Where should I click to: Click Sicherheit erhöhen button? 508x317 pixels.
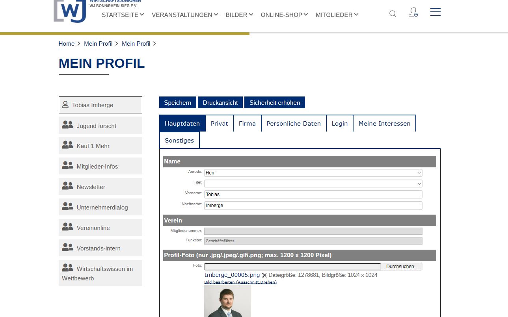(x=275, y=102)
